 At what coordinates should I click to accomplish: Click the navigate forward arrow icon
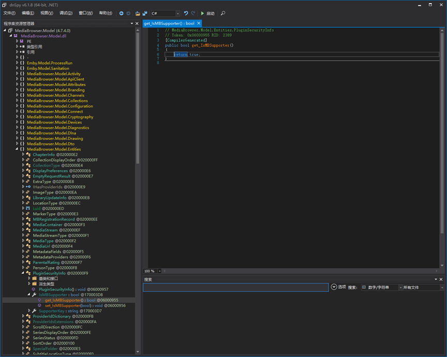tap(128, 13)
